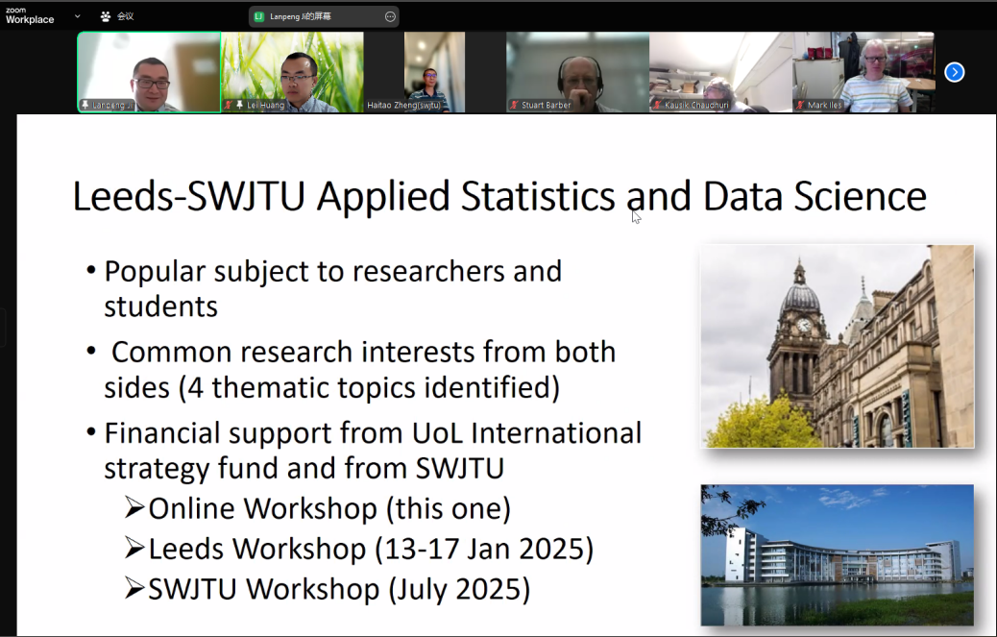The width and height of the screenshot is (997, 637).
Task: Open the meeting paw icon
Action: pyautogui.click(x=106, y=16)
